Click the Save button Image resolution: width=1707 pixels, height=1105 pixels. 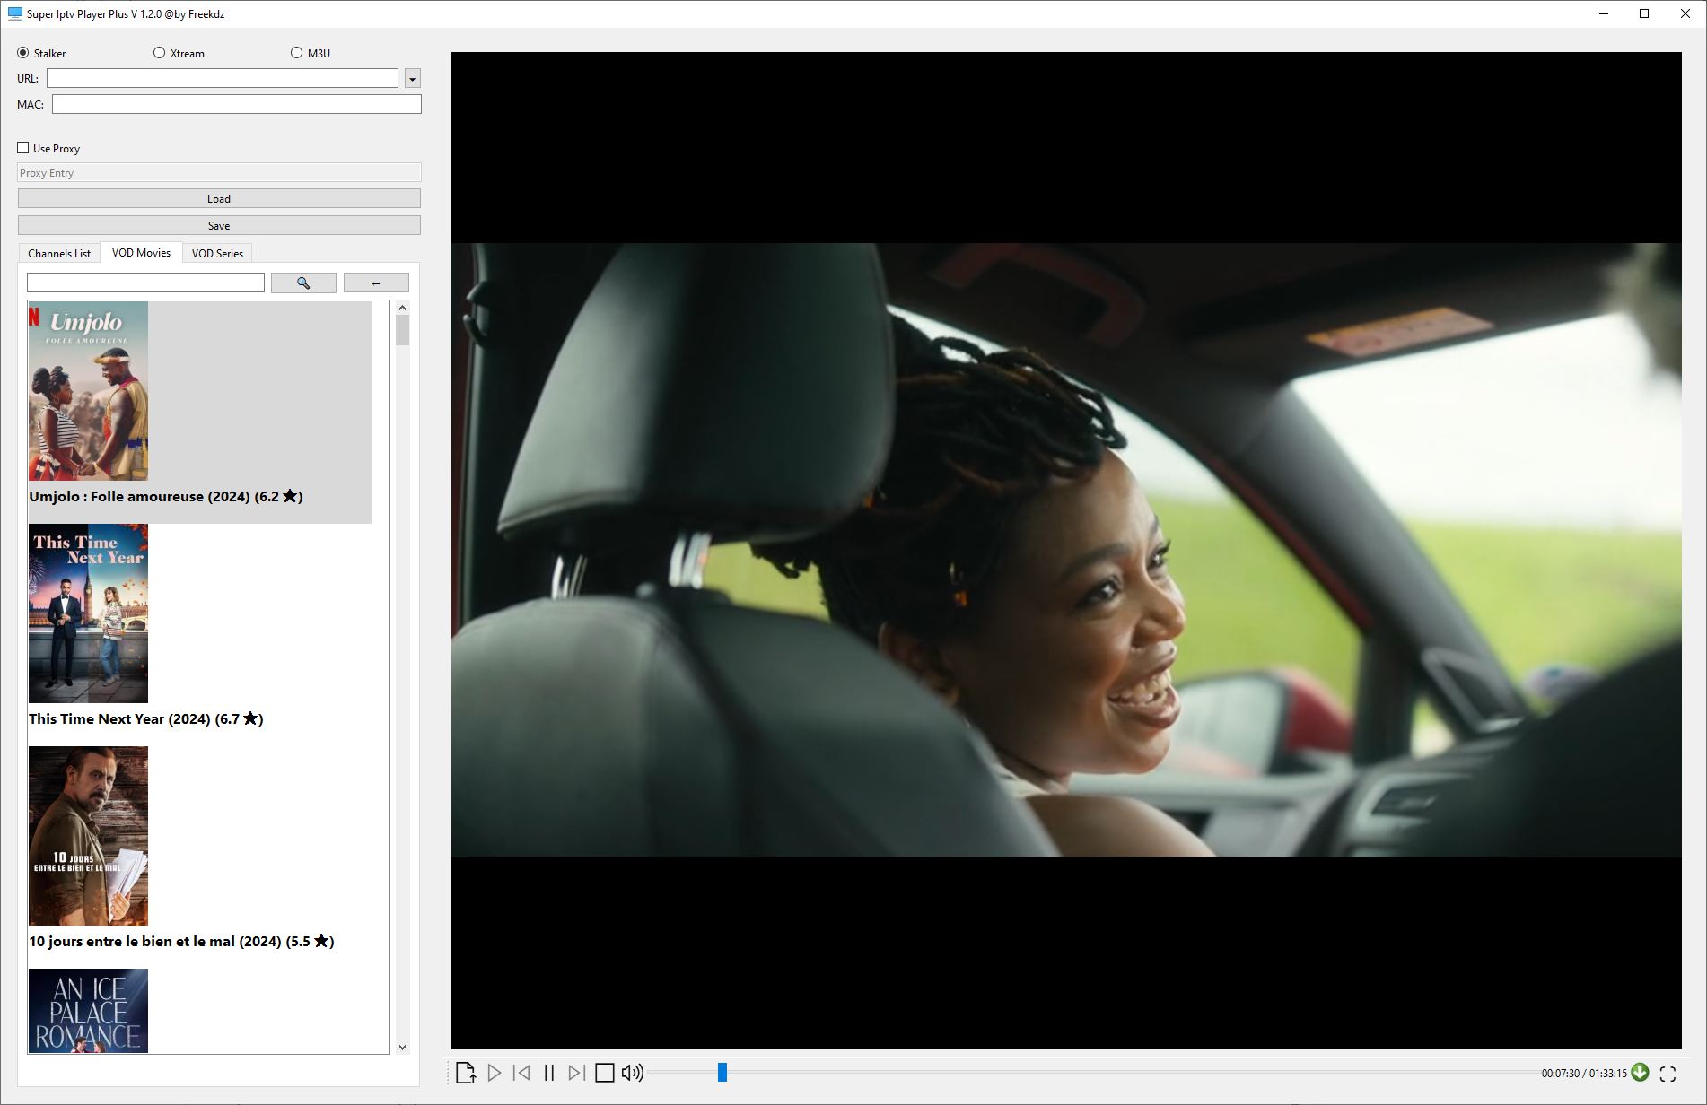219,225
